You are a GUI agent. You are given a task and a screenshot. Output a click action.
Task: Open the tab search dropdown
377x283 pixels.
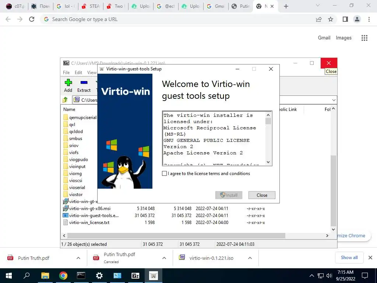pos(318,5)
